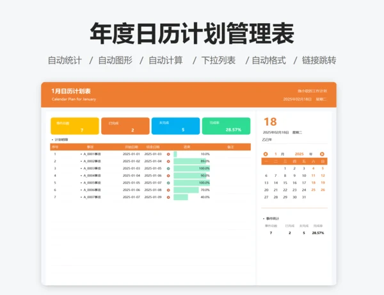Click the 开始日期 column header
This screenshot has width=384, height=295.
(131, 147)
